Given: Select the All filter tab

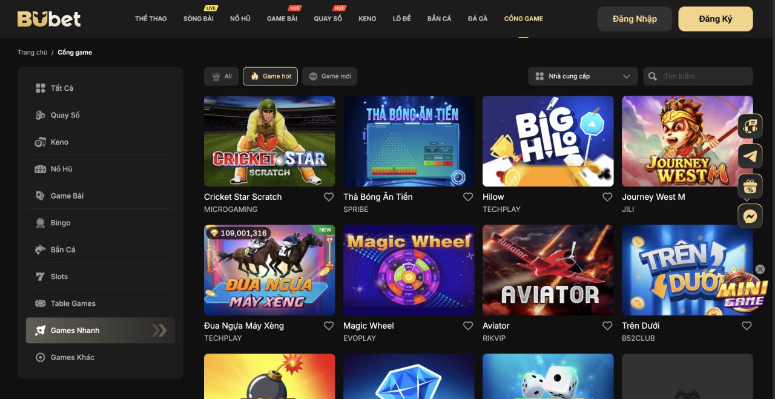Looking at the screenshot, I should [x=222, y=76].
